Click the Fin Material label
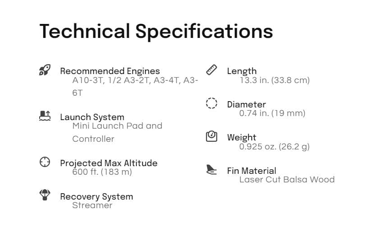This screenshot has width=370, height=228. [x=251, y=171]
